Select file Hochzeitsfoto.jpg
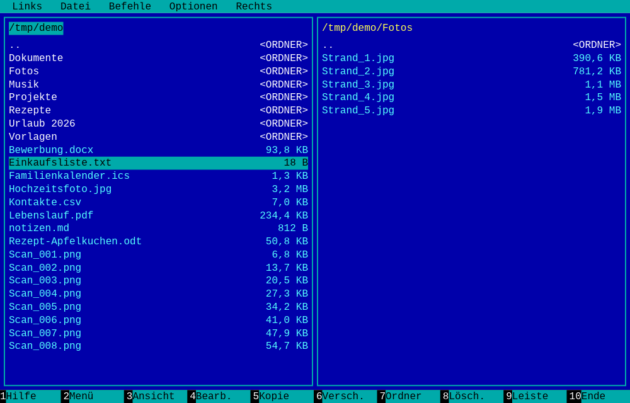 coord(158,189)
